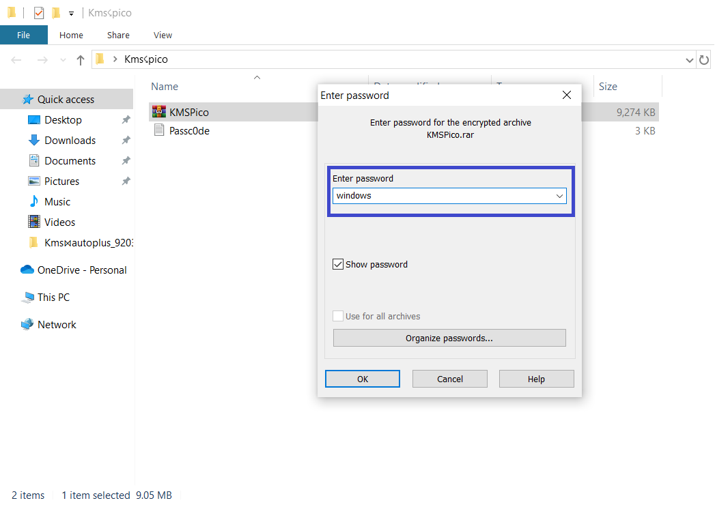
Task: Select the Downloads label in sidebar
Action: pos(70,141)
